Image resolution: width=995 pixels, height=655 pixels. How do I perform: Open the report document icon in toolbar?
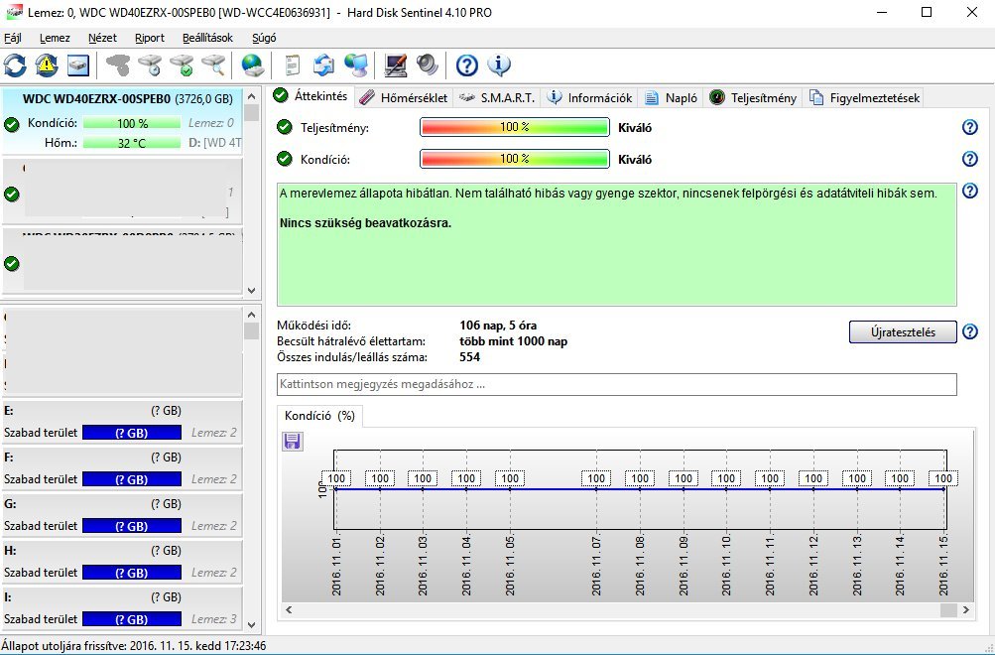coord(292,65)
